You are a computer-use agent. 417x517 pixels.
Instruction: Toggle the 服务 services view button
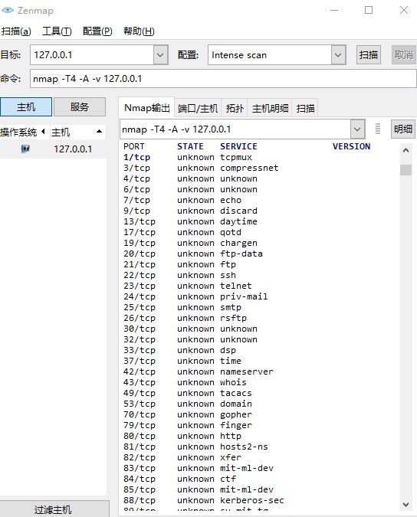pyautogui.click(x=80, y=106)
